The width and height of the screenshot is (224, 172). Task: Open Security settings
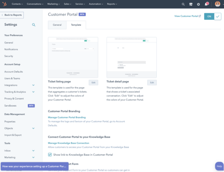(x=9, y=56)
